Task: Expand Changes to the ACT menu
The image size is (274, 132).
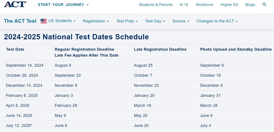Action: click(217, 21)
